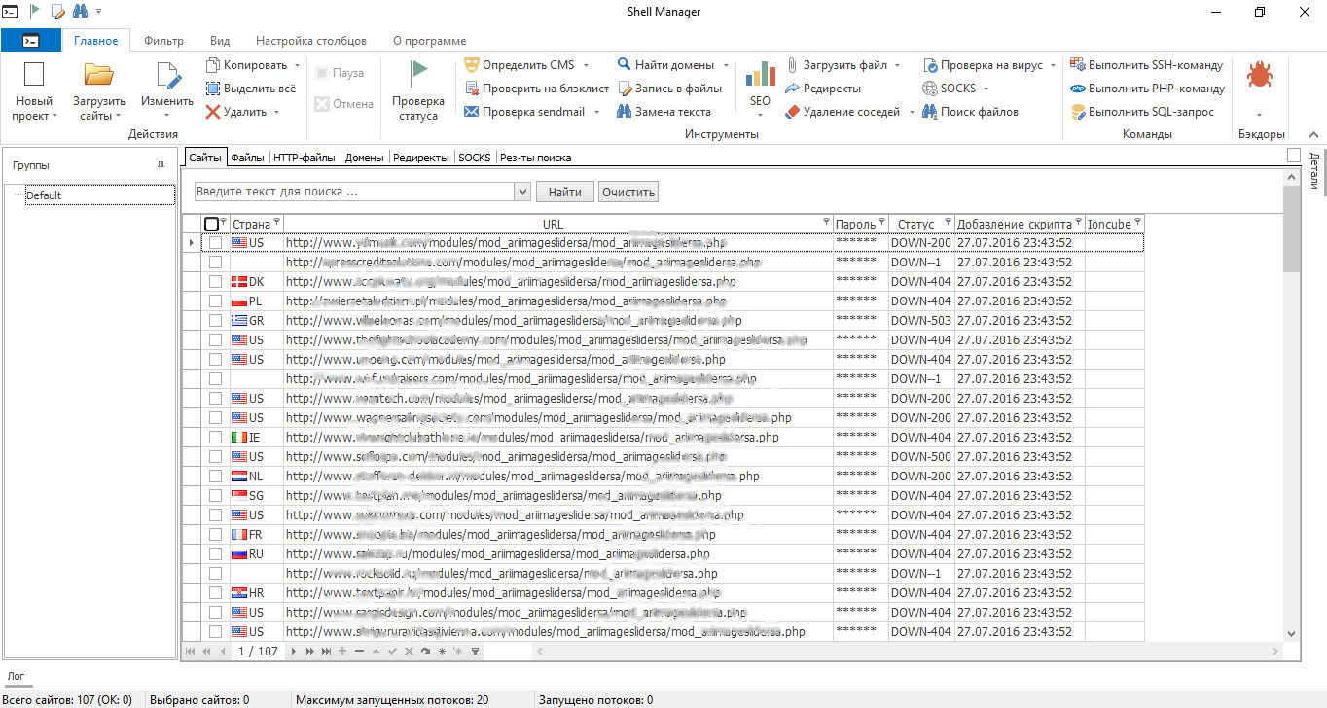Switch to Фильтр ribbon tab

pos(163,41)
